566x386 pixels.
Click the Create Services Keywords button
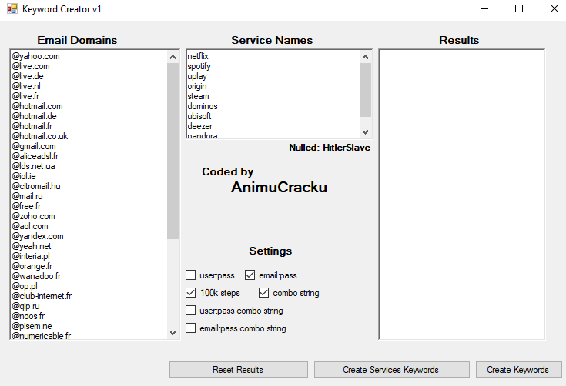click(x=390, y=370)
